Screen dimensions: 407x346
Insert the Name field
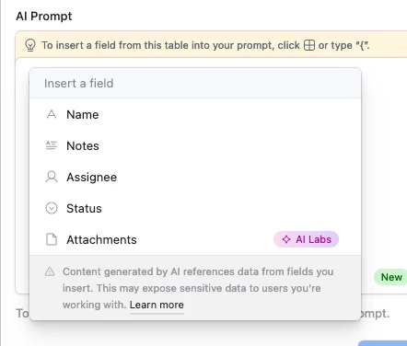pos(195,114)
